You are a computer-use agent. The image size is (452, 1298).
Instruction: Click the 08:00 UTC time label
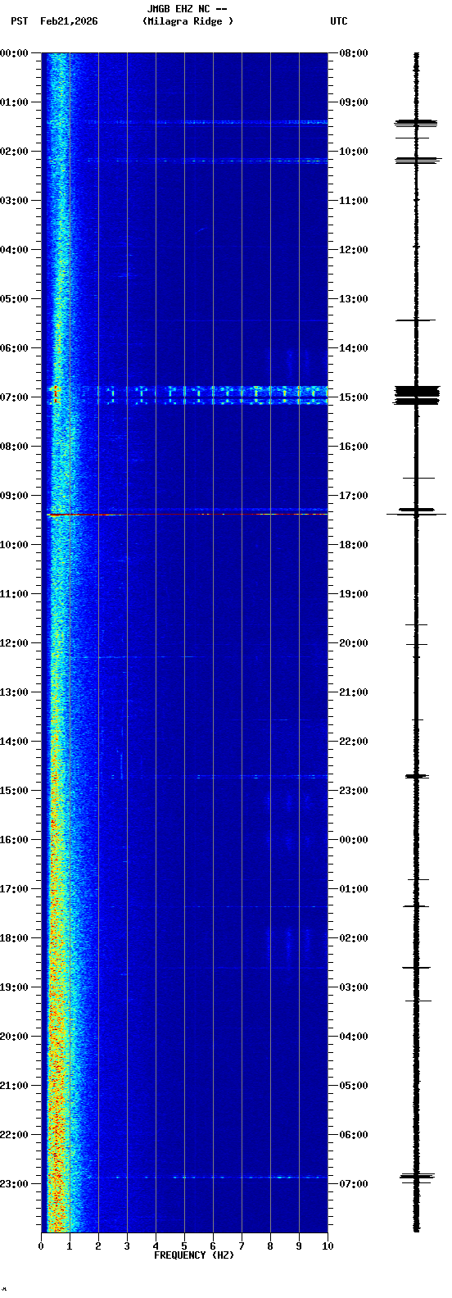pyautogui.click(x=354, y=53)
